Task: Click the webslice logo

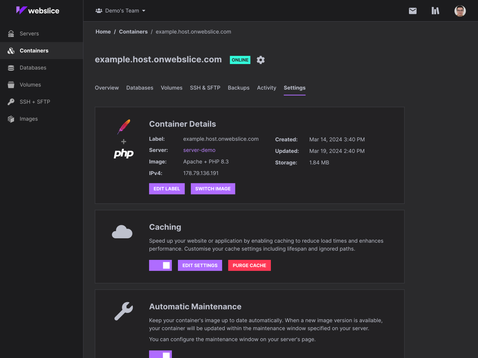Action: (x=38, y=10)
